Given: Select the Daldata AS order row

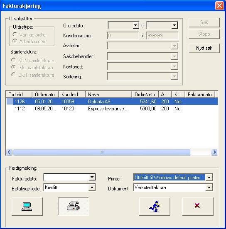Looking at the screenshot, I should click(112, 102).
